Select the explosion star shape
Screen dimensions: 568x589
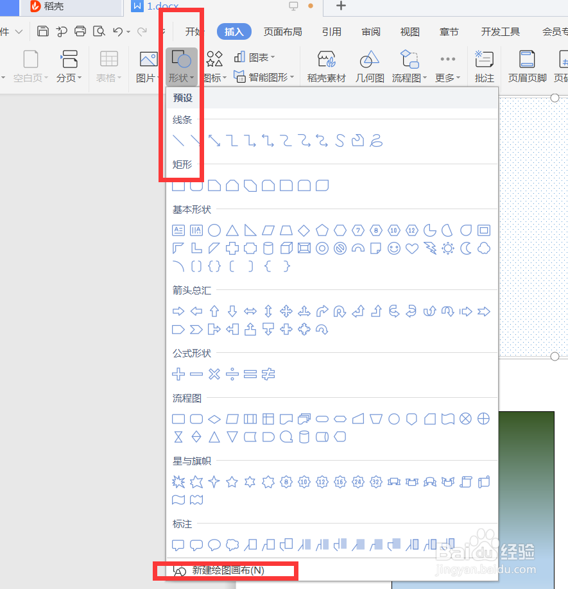pos(178,482)
